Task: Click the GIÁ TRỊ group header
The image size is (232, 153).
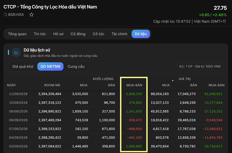Action: click(185, 79)
